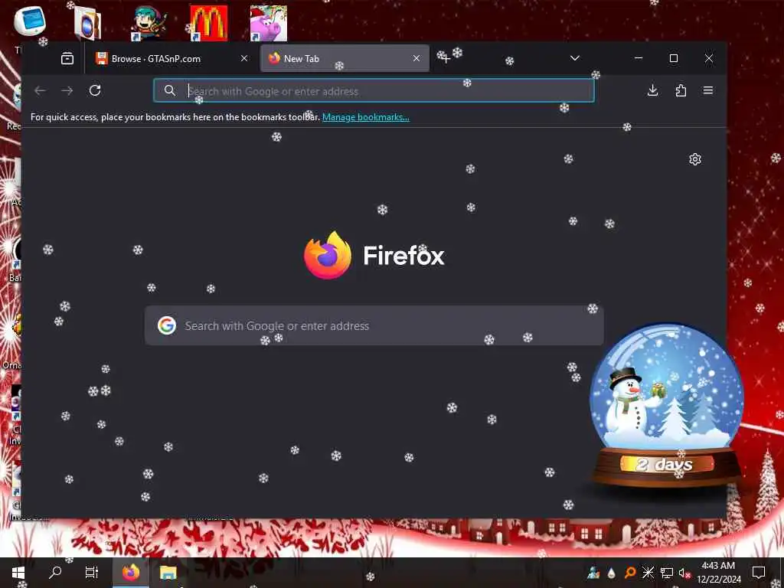The width and height of the screenshot is (784, 588).
Task: Click the Google search box on the page
Action: pos(374,325)
